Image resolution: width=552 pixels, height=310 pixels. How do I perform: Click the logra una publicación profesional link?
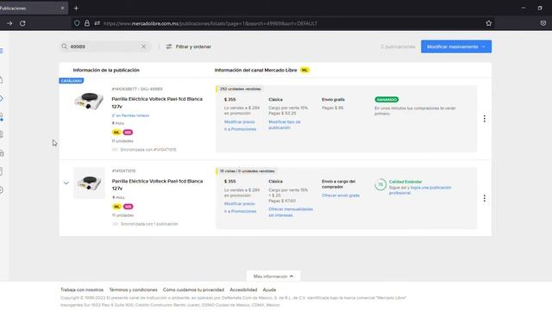[x=420, y=190]
